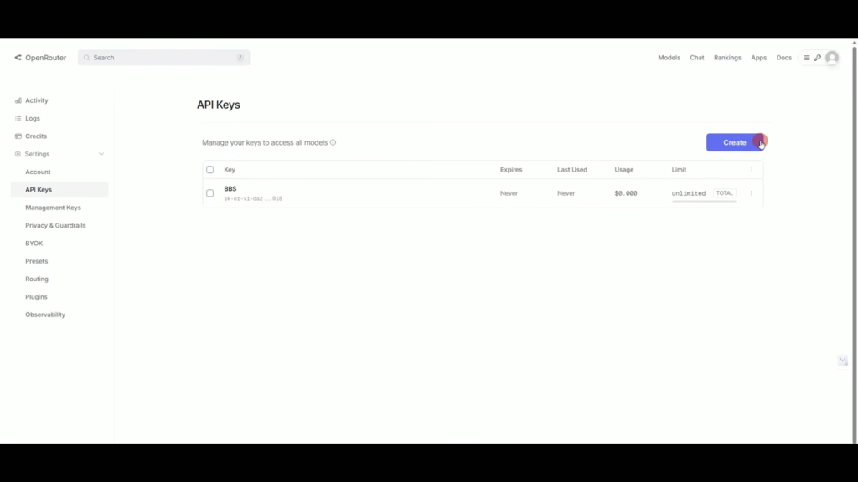Check the BBS key row checkbox

pos(209,192)
